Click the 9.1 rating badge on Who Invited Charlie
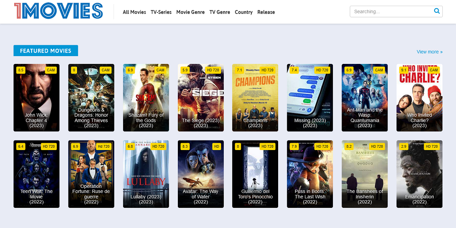The image size is (456, 228). coord(404,70)
